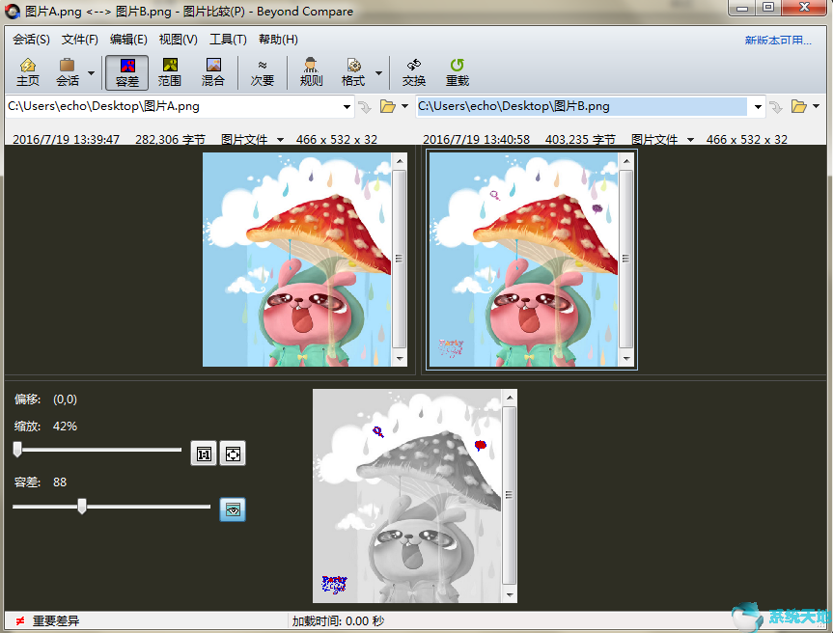Image resolution: width=833 pixels, height=633 pixels.
Task: Open the 工具(T) menu
Action: tap(228, 40)
